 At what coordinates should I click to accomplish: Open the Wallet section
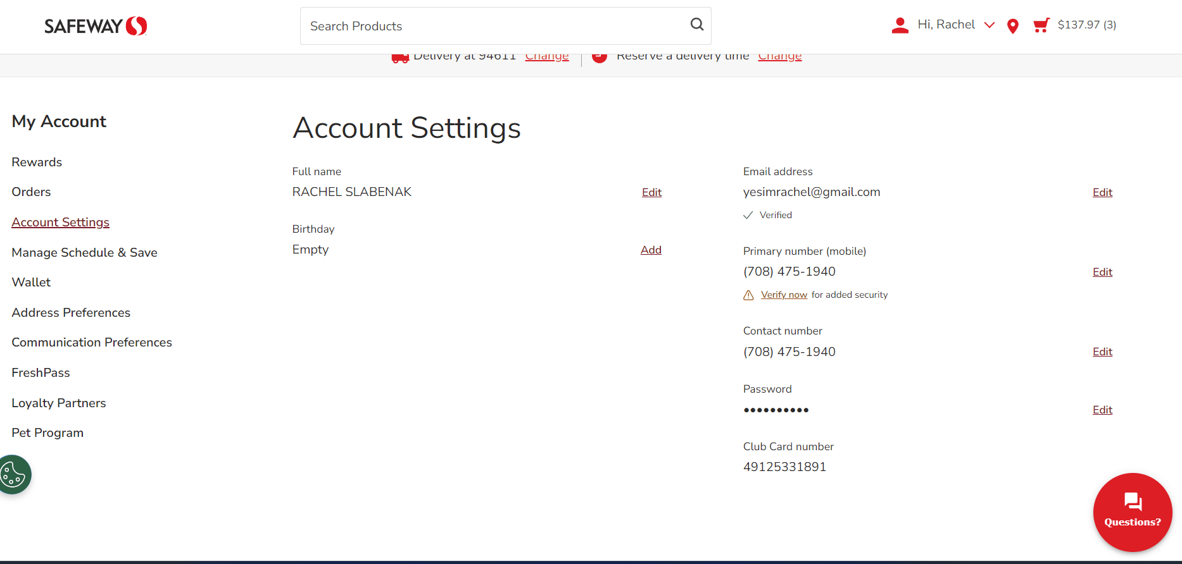[x=31, y=283]
